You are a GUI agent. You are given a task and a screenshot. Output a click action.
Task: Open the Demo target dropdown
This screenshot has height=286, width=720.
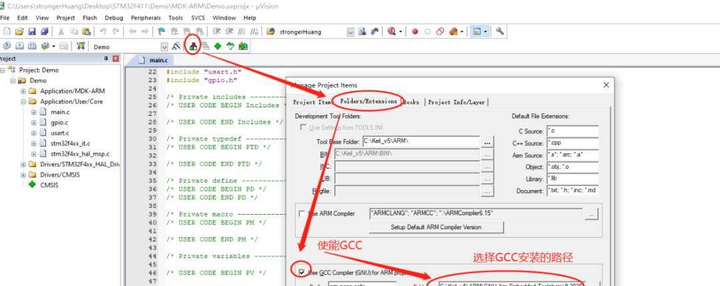[165, 47]
